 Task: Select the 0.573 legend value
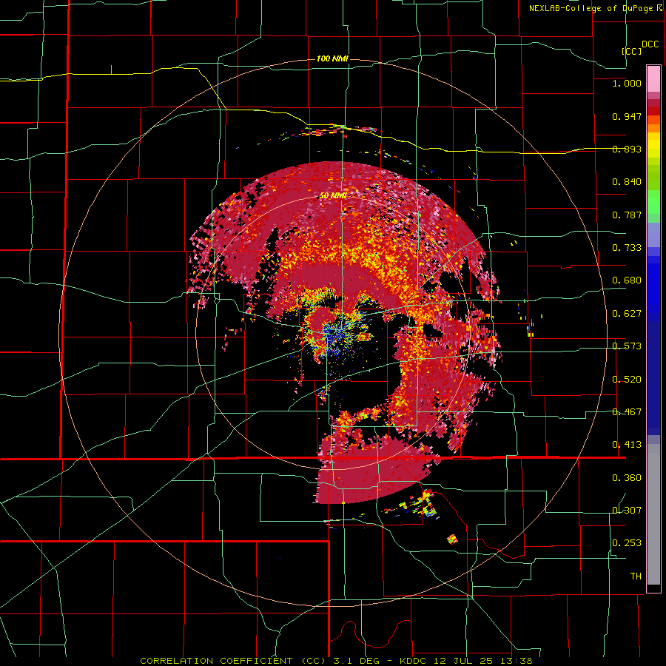tap(627, 346)
